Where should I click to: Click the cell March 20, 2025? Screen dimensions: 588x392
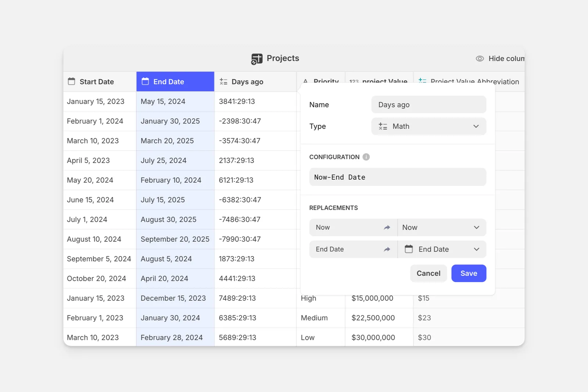175,141
